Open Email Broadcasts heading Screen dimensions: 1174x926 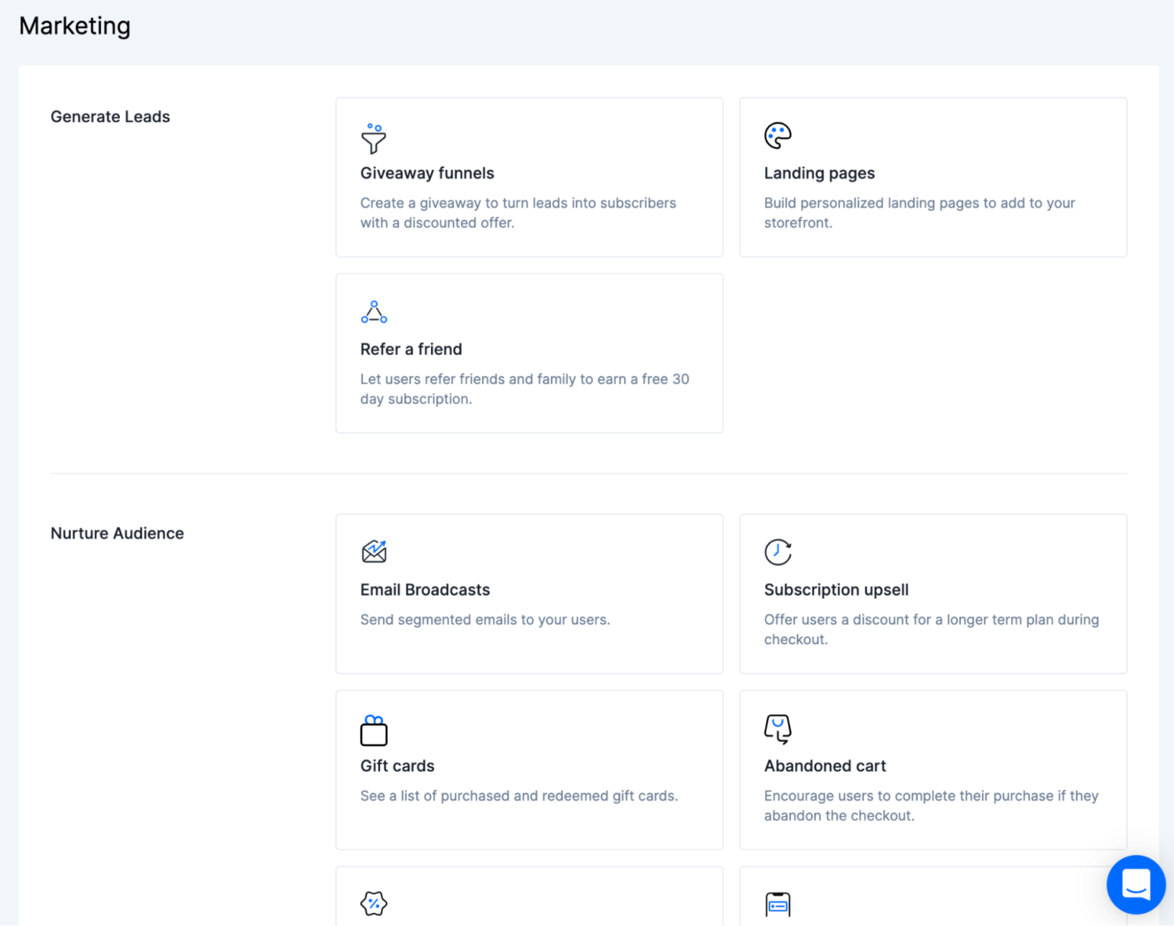[x=425, y=590]
